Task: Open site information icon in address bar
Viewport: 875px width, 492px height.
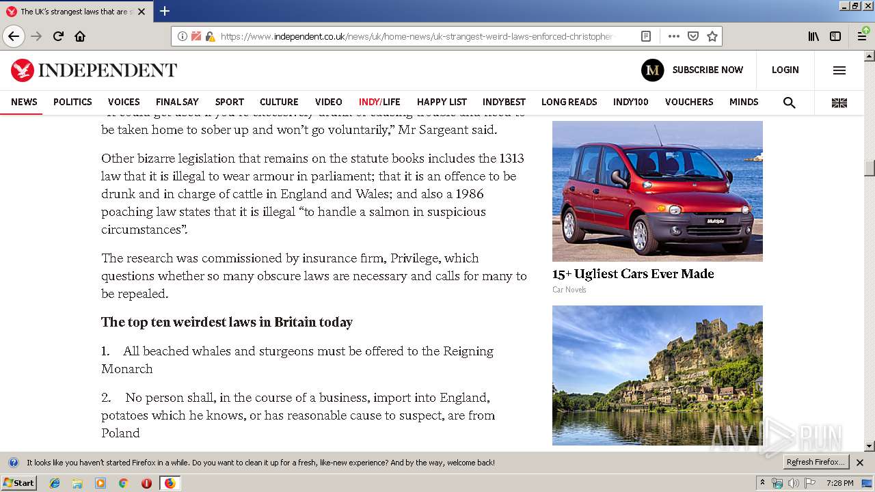Action: (183, 36)
